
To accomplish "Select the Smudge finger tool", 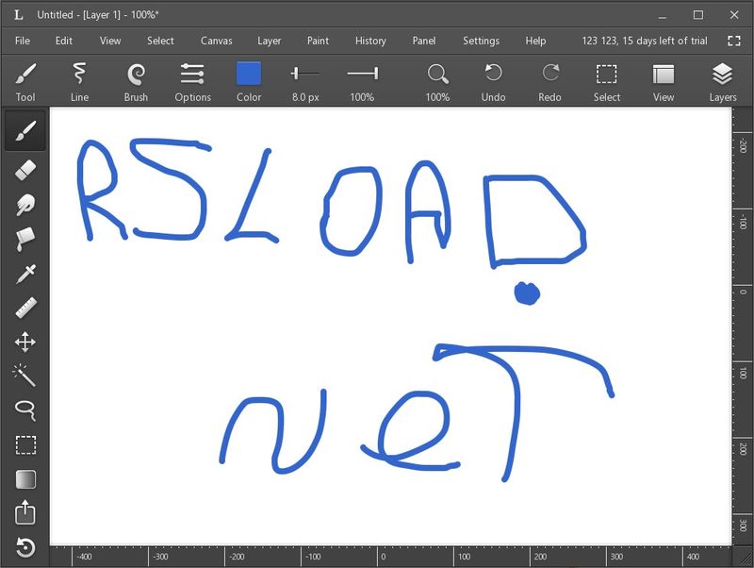I will 25,205.
